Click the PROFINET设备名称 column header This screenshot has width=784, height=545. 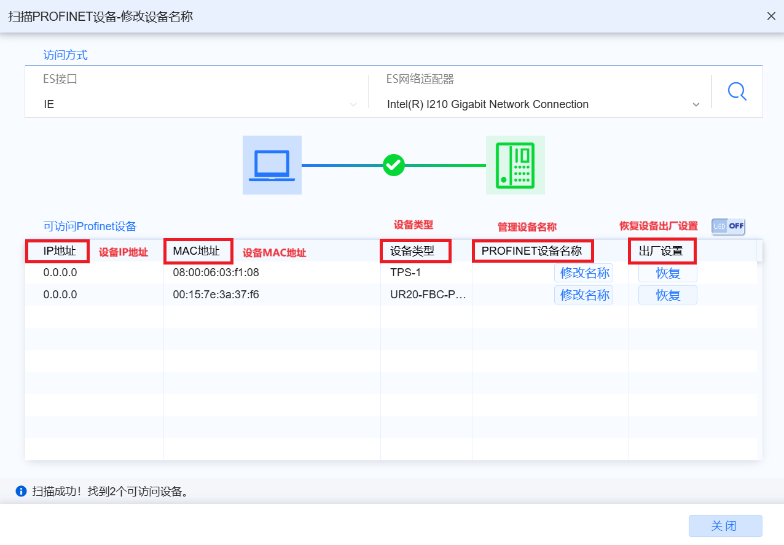531,251
